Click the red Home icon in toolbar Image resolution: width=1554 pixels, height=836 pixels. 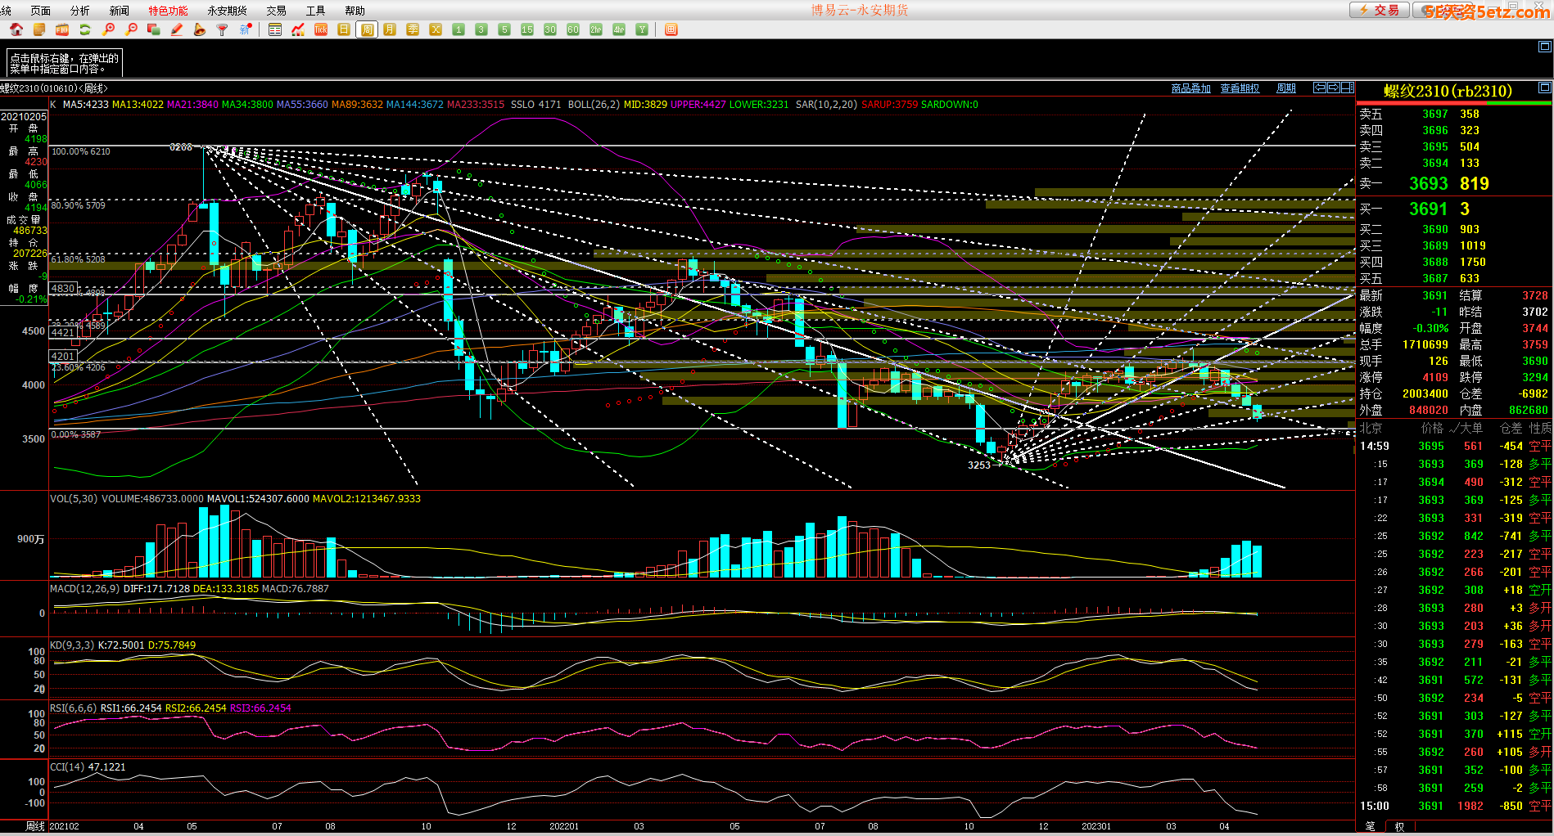[16, 29]
